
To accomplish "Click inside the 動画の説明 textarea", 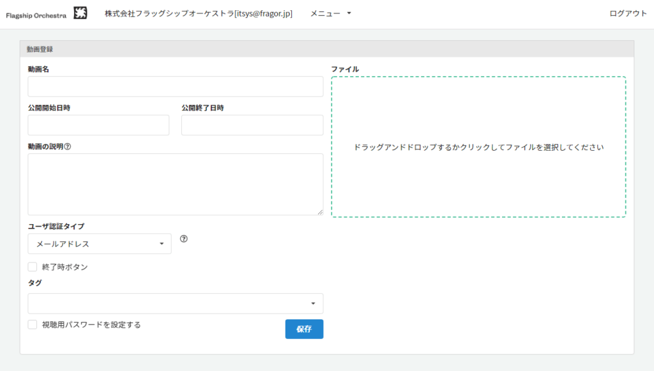I will (x=176, y=184).
